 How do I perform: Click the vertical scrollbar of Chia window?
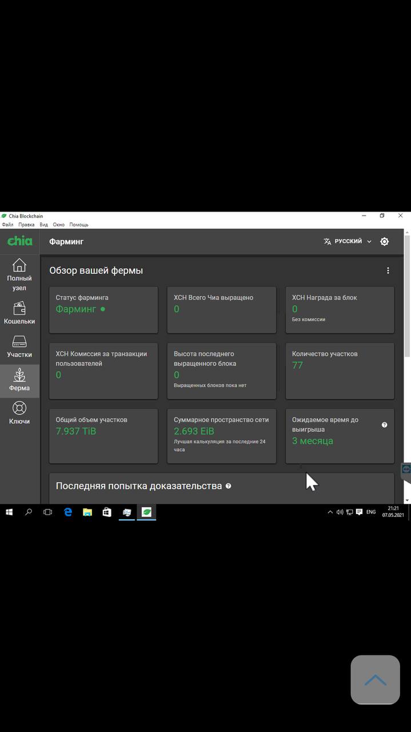point(407,297)
